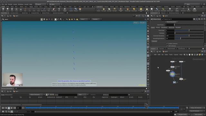The width and height of the screenshot is (206, 116).
Task: Select the Font shelf tool
Action: pos(59,9)
